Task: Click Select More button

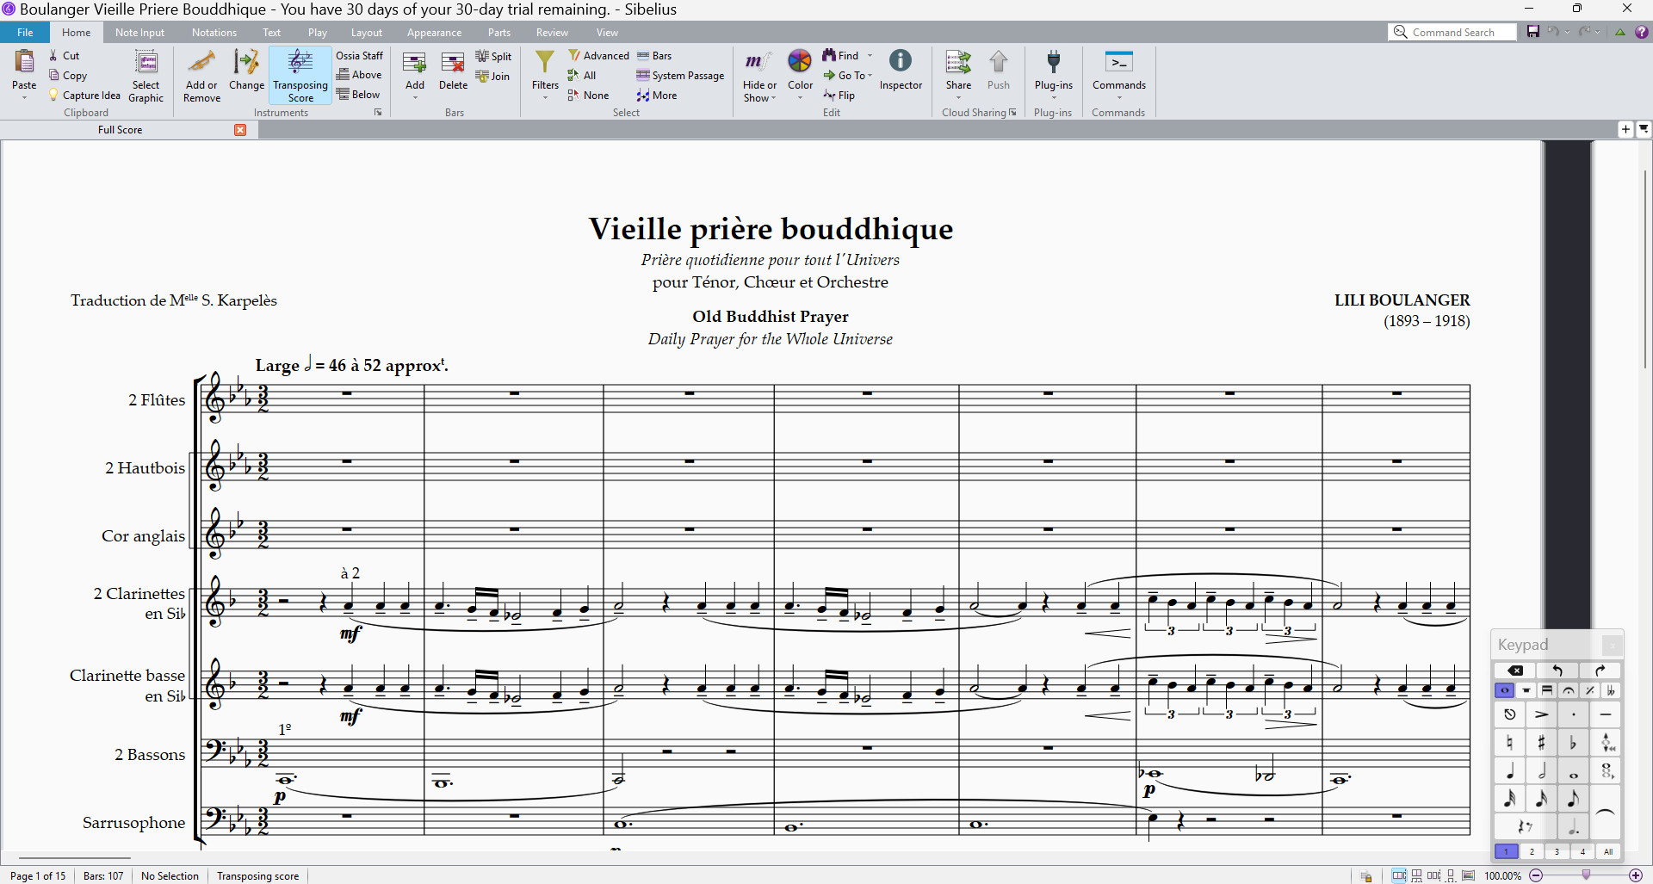Action: pos(657,96)
